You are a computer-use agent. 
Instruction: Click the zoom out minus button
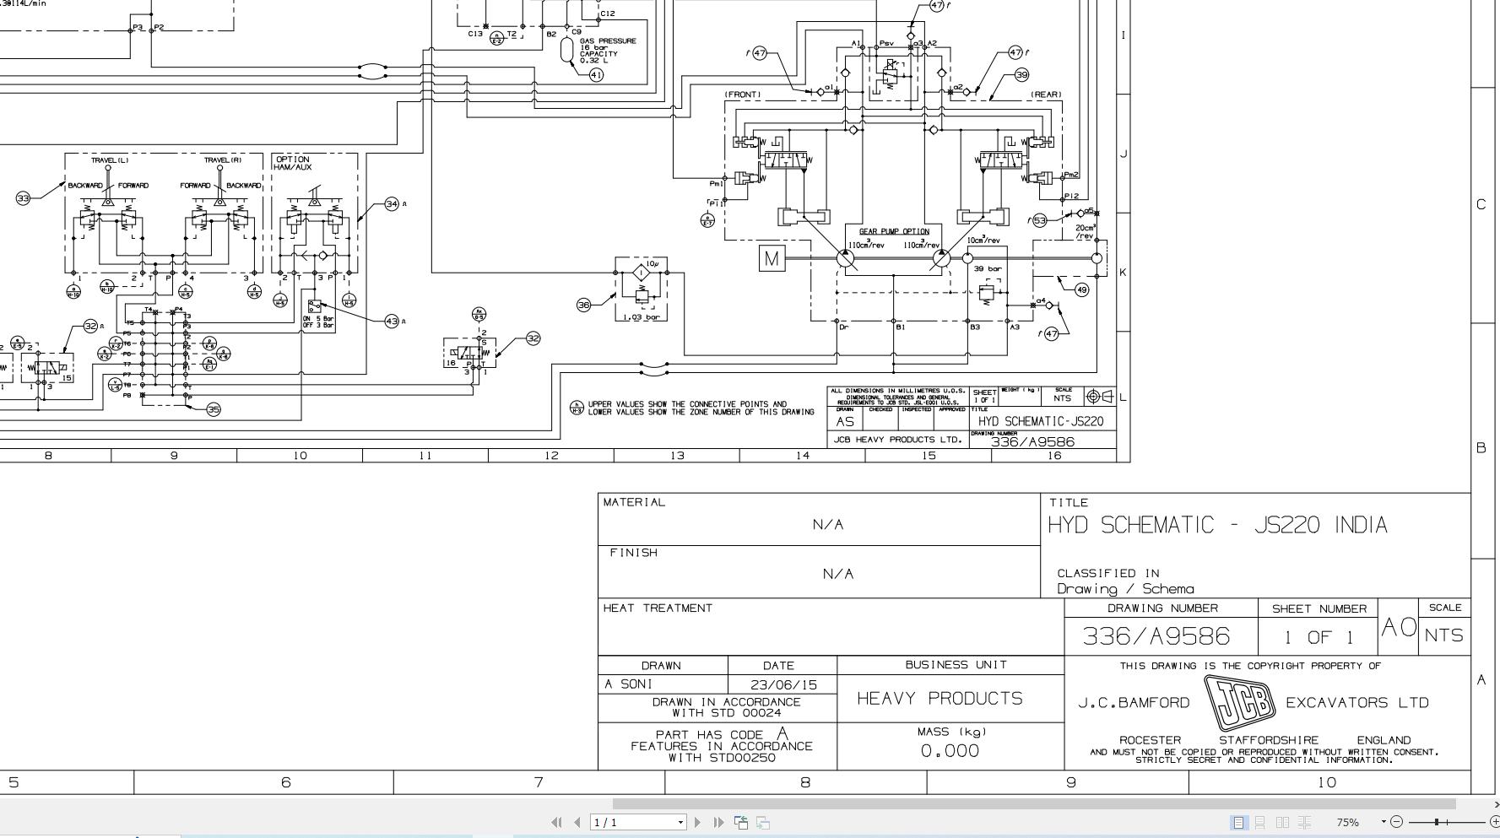tap(1396, 822)
